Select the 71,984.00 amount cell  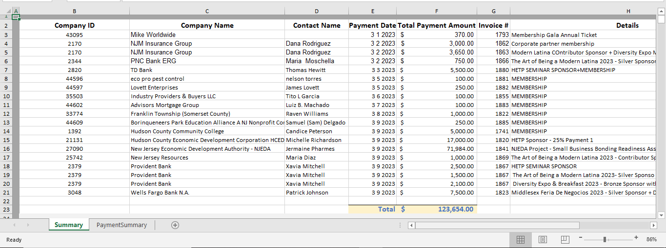coord(437,149)
